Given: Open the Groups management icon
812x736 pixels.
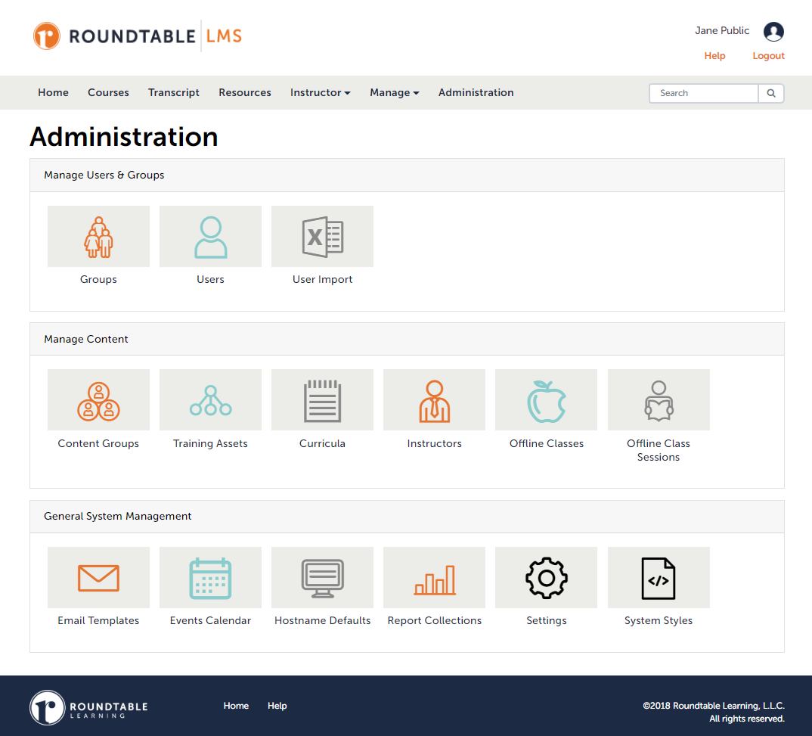Looking at the screenshot, I should 98,236.
